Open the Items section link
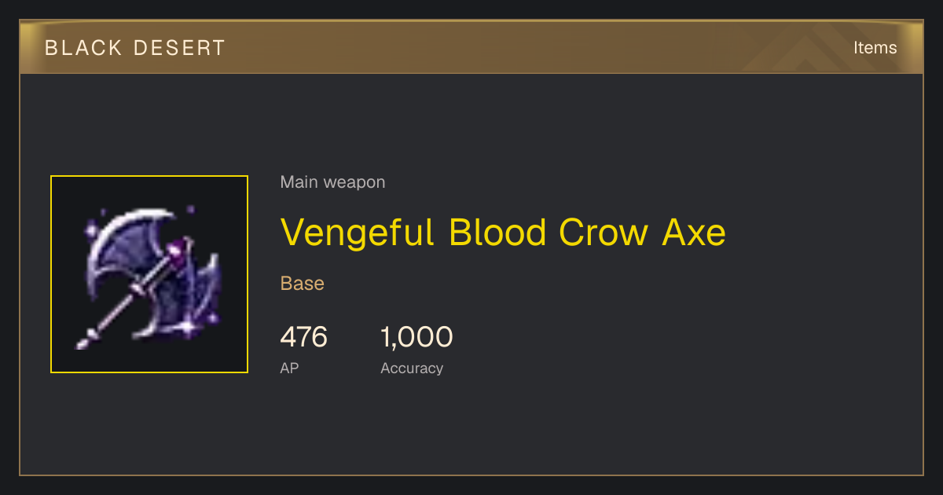The image size is (943, 495). tap(875, 47)
